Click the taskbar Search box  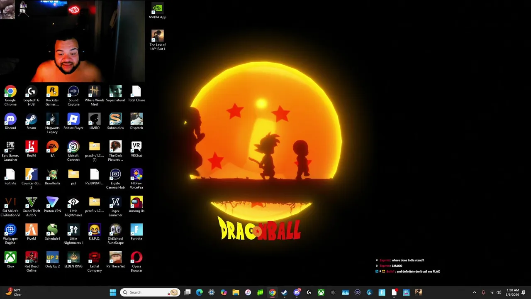click(150, 292)
